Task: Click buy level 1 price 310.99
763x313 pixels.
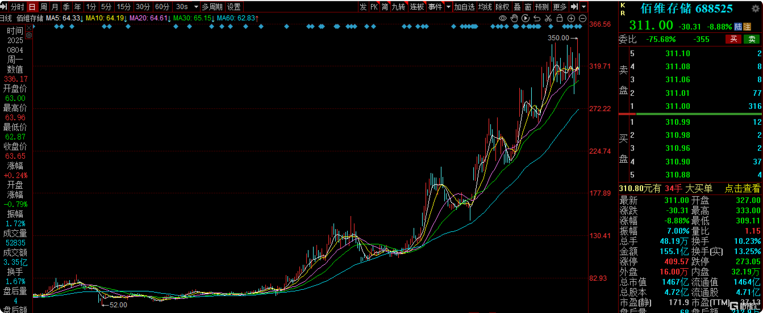Action: click(x=678, y=122)
